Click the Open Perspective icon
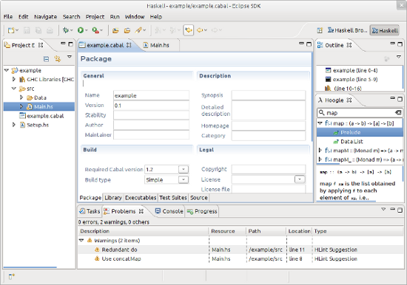Image resolution: width=407 pixels, height=285 pixels. [x=320, y=30]
